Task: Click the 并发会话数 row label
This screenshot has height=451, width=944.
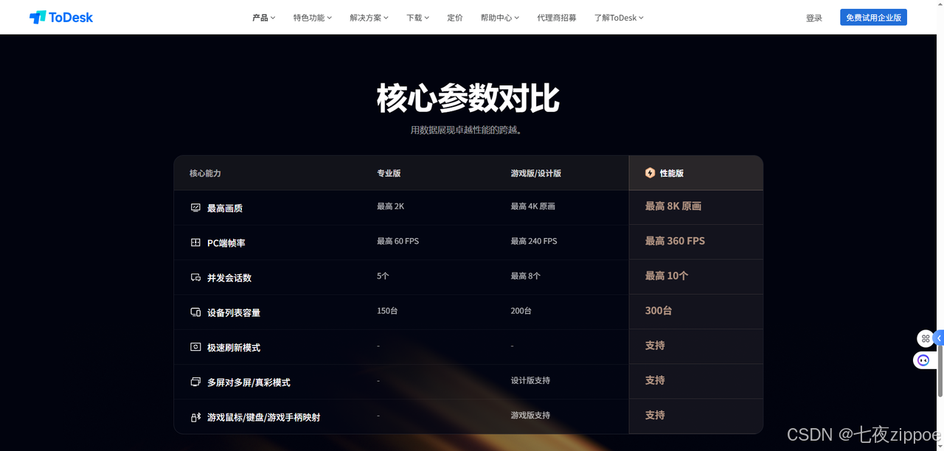Action: click(229, 278)
